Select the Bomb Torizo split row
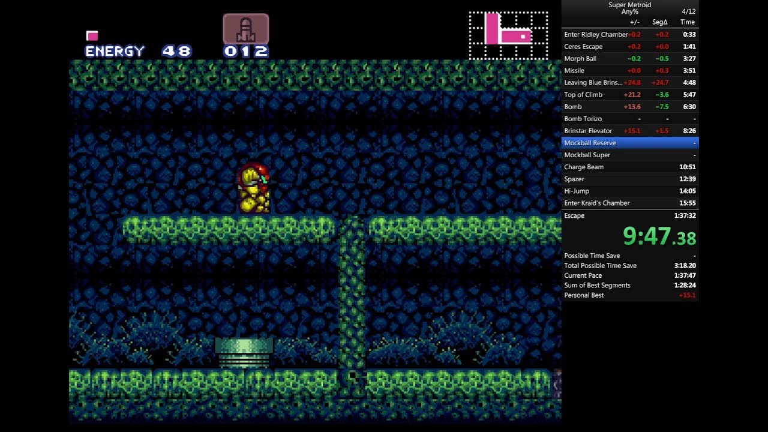The width and height of the screenshot is (768, 432). (x=630, y=119)
